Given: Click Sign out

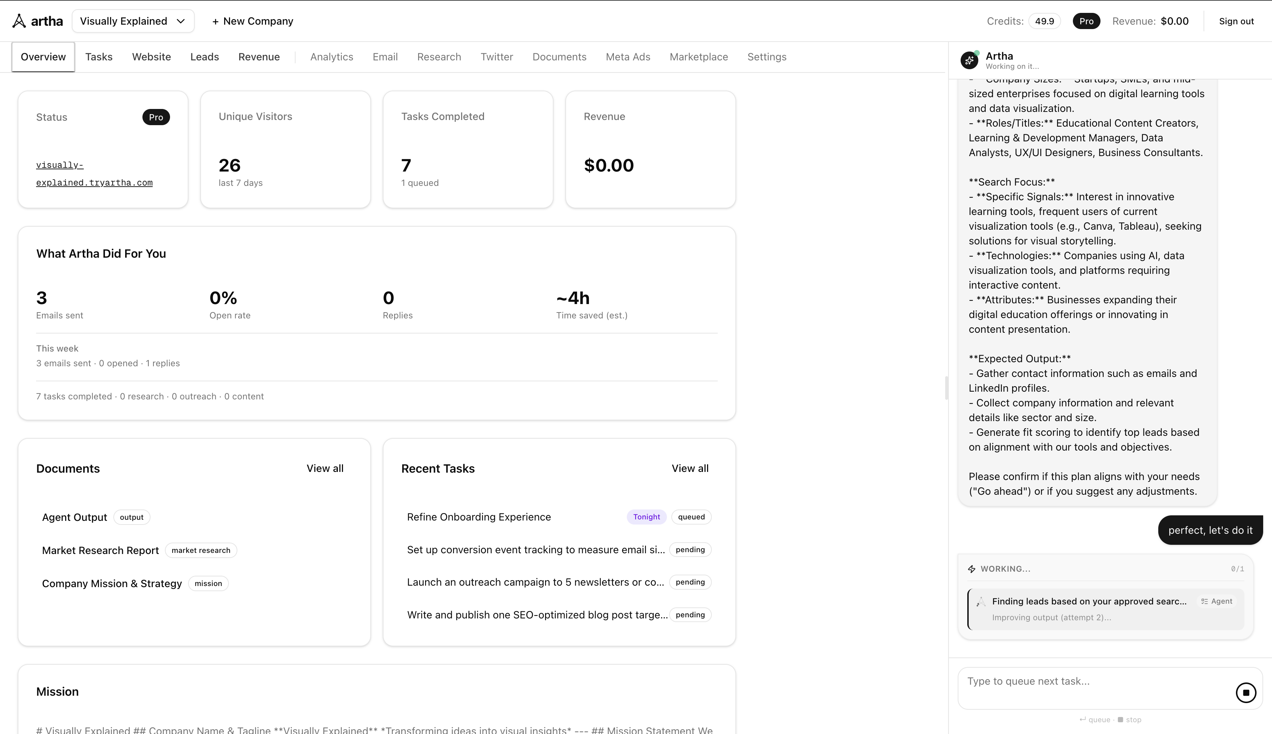Looking at the screenshot, I should tap(1236, 21).
